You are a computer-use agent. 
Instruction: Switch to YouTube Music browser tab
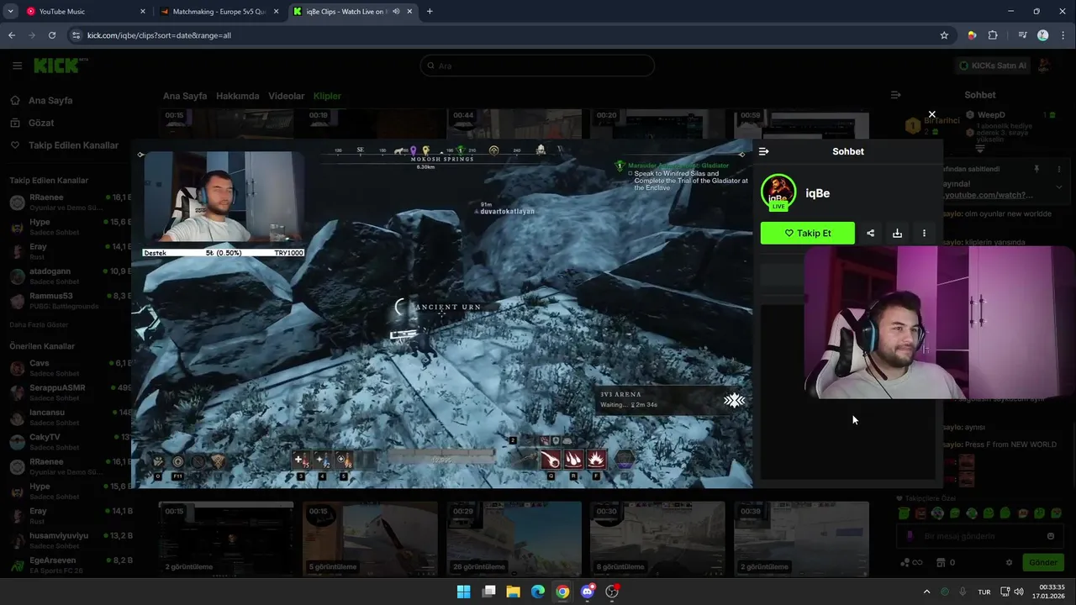85,12
